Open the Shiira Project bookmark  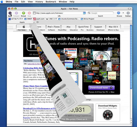pos(87,19)
